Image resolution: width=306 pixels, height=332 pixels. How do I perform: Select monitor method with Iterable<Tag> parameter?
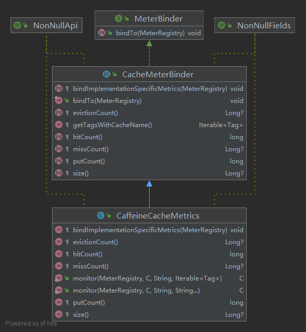coord(149,278)
